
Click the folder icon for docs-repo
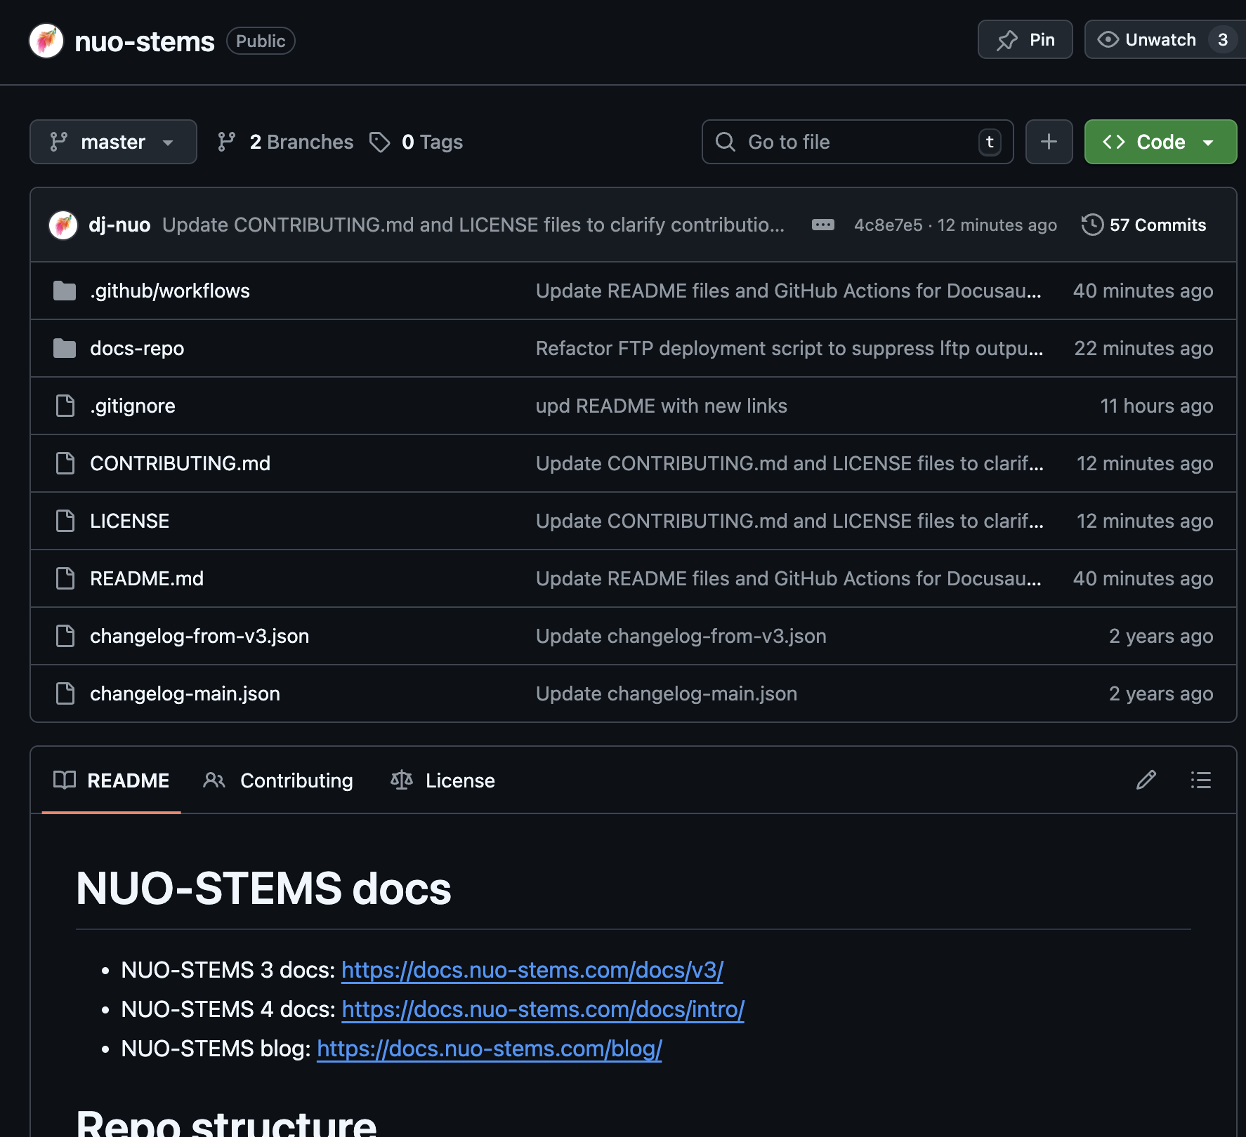pos(65,348)
